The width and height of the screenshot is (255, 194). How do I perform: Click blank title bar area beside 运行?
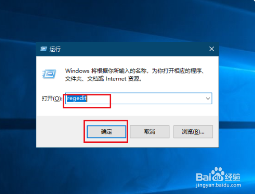(133, 49)
